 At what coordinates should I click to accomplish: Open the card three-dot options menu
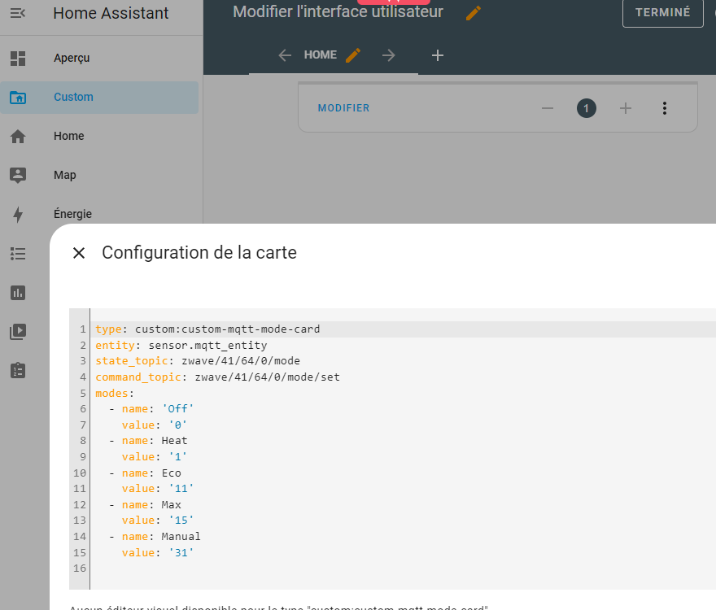[665, 108]
